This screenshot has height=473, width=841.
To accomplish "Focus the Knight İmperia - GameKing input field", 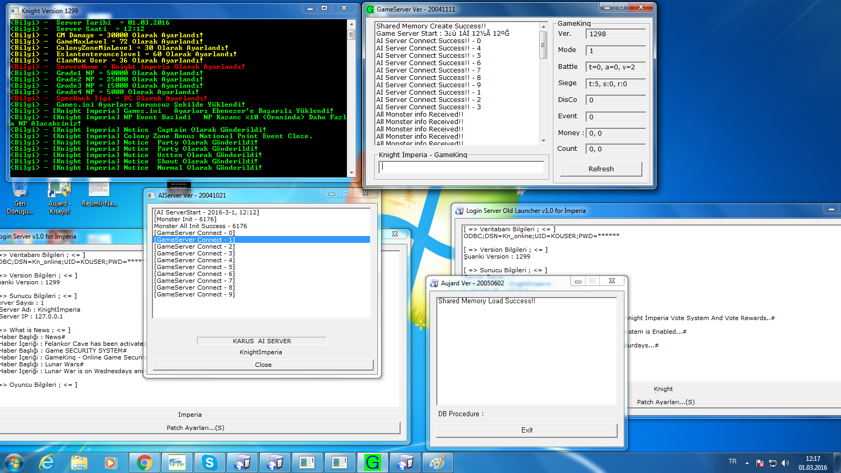I will 461,167.
